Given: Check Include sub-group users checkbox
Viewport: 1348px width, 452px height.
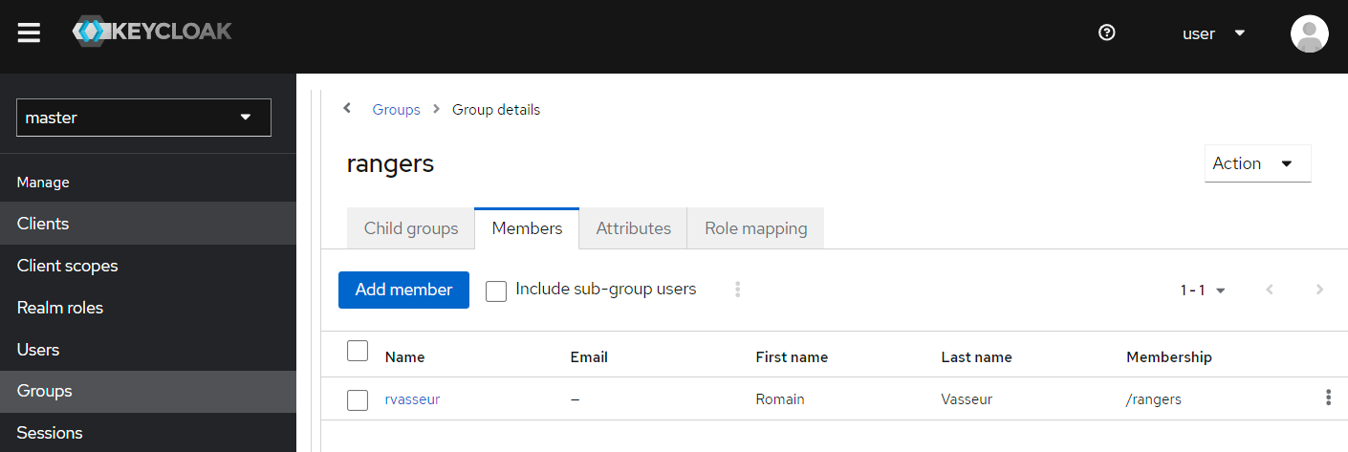Looking at the screenshot, I should [x=496, y=291].
